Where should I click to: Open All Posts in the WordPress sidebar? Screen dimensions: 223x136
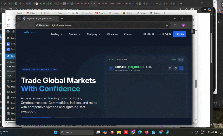11,62
